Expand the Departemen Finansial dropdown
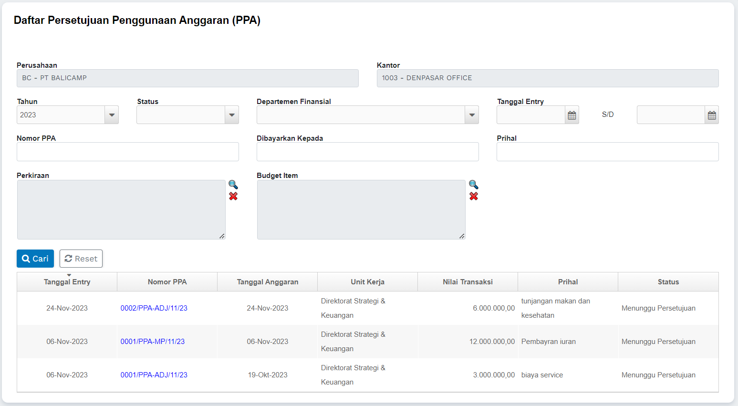The image size is (738, 406). [471, 115]
